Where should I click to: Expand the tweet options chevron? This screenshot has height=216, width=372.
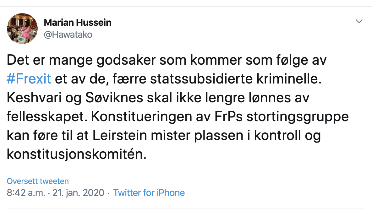pos(359,22)
